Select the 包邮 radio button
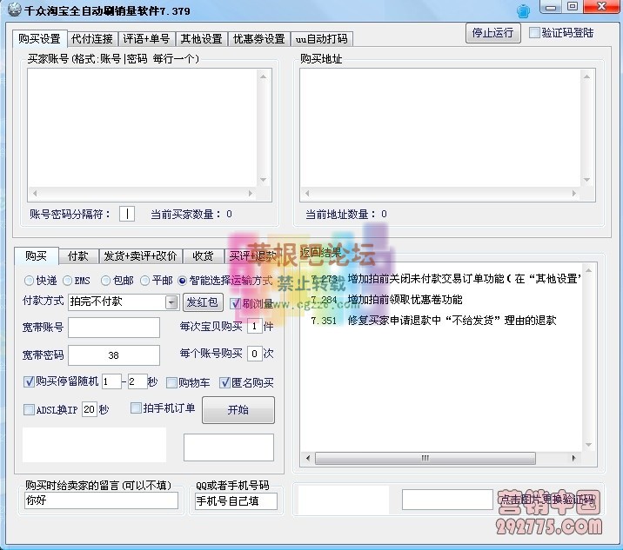Screen dimensions: 623x550 click(x=105, y=281)
